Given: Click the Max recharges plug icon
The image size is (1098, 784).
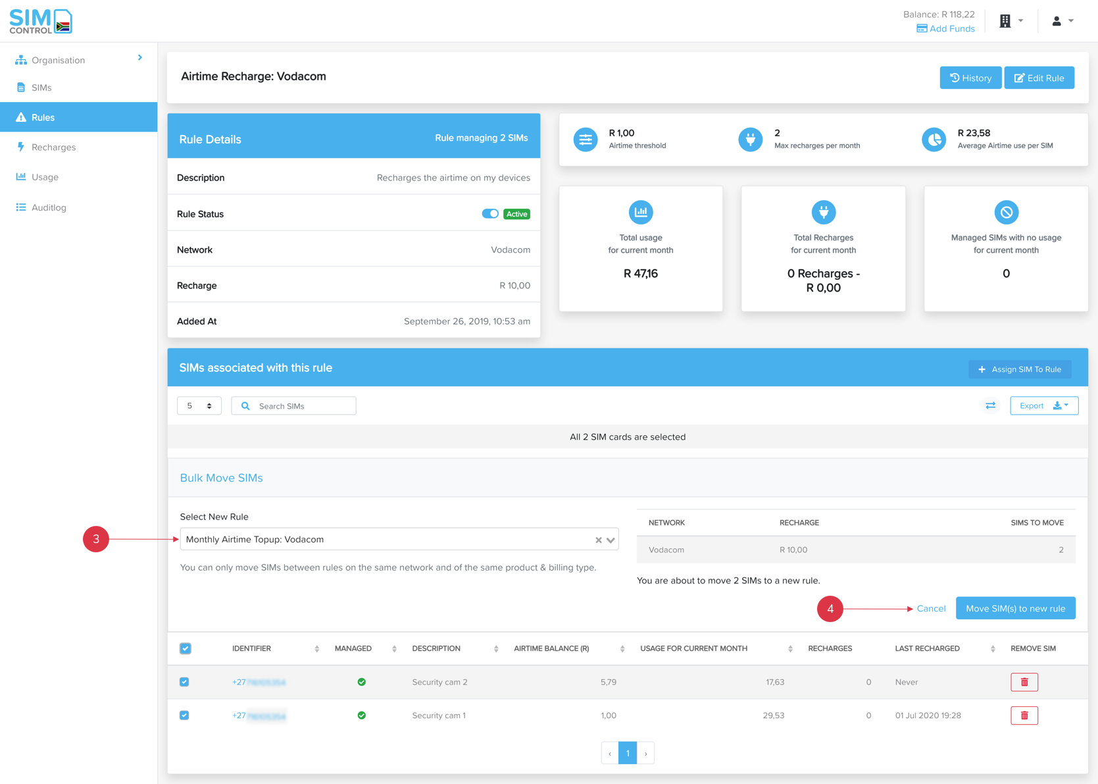Looking at the screenshot, I should point(750,140).
